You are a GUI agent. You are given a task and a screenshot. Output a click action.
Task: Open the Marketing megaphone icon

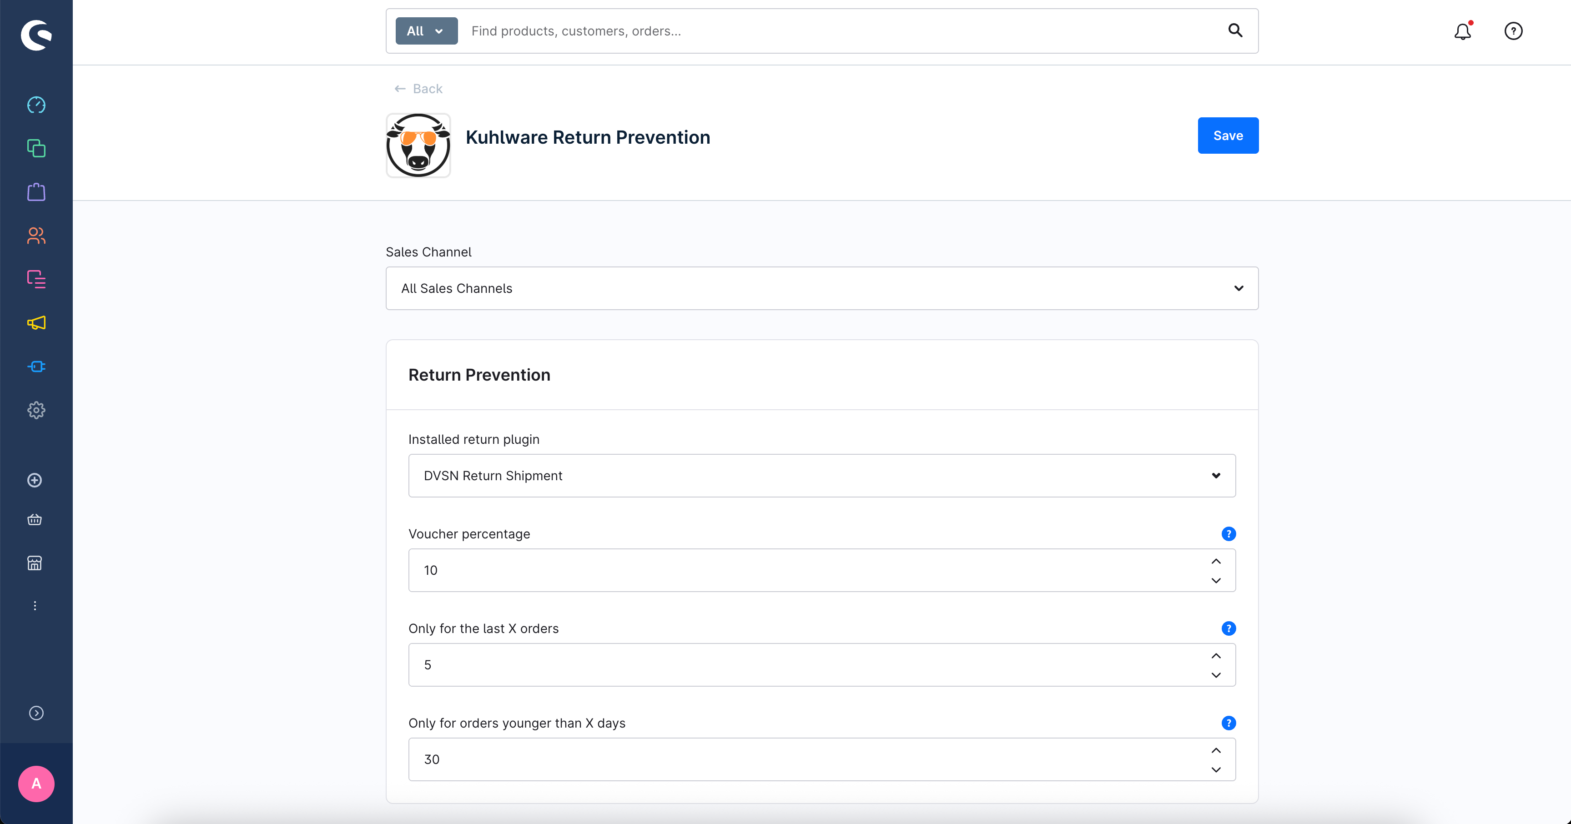coord(36,323)
